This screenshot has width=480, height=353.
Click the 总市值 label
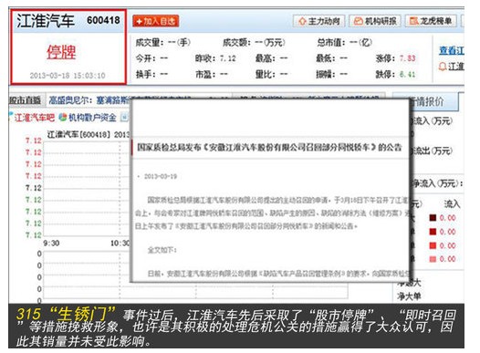click(x=331, y=42)
